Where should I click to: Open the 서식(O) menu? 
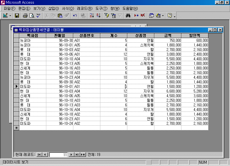68,9
